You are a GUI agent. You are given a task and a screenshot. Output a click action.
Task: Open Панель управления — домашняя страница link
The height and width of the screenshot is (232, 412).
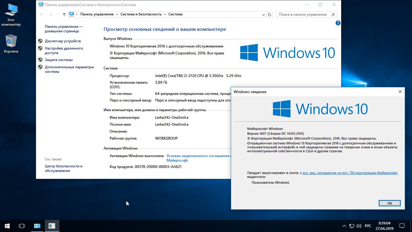[64, 29]
